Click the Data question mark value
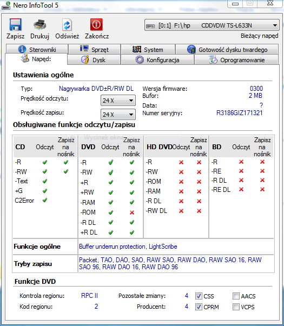Viewport: 284px width, 326px height. click(261, 105)
